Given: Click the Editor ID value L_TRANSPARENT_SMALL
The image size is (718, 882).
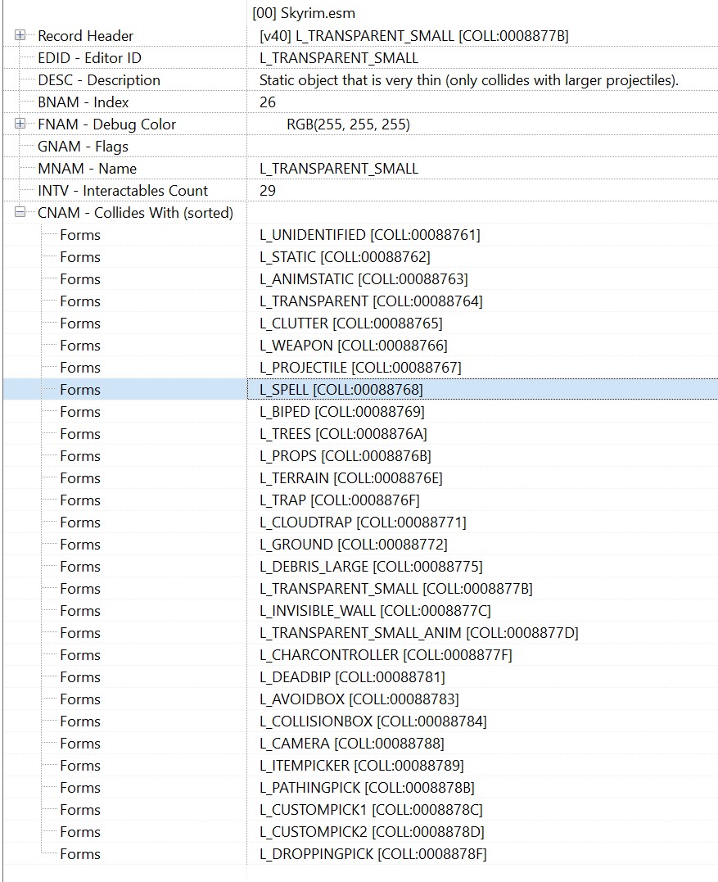Looking at the screenshot, I should point(338,58).
